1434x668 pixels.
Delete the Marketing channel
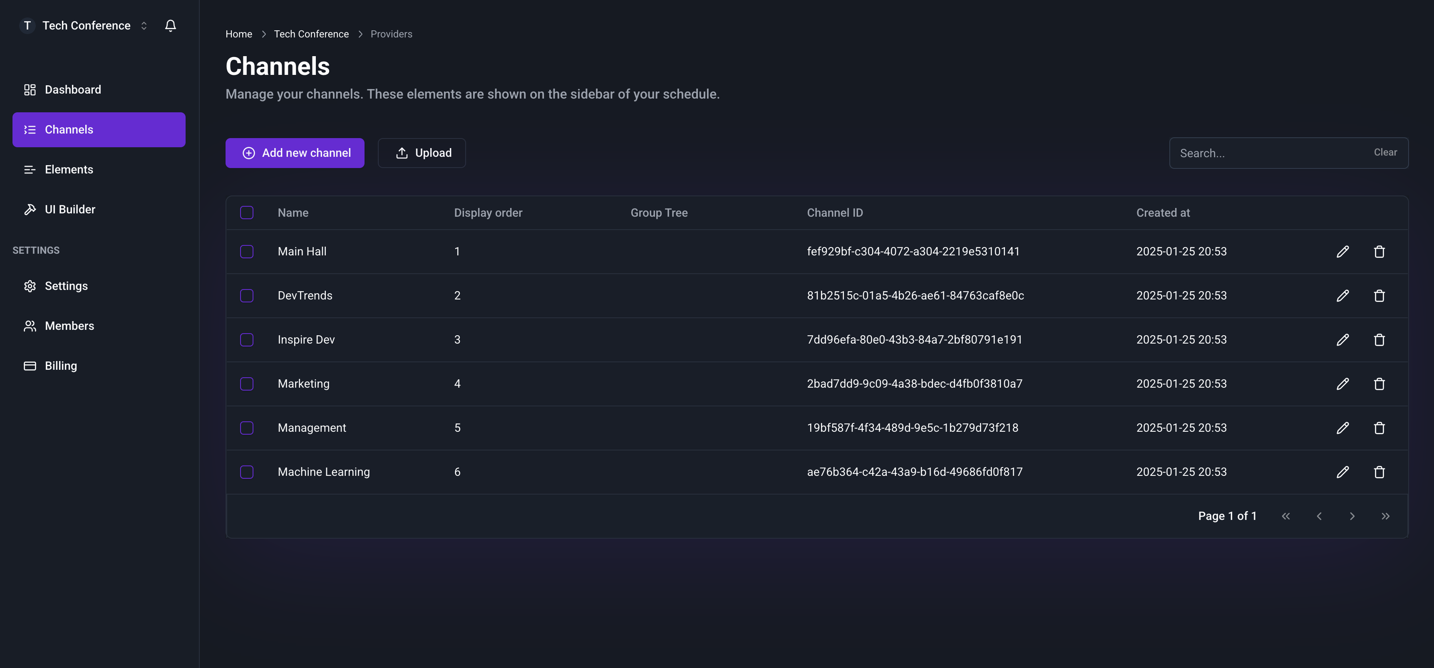coord(1379,384)
